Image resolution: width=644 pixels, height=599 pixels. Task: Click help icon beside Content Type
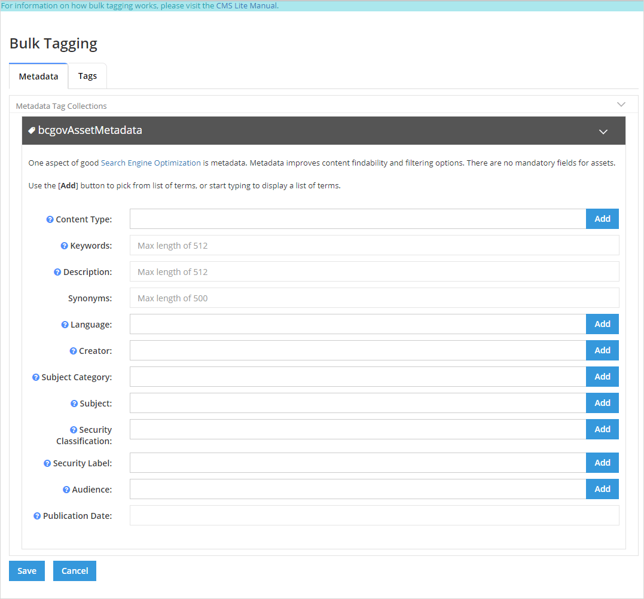(50, 219)
